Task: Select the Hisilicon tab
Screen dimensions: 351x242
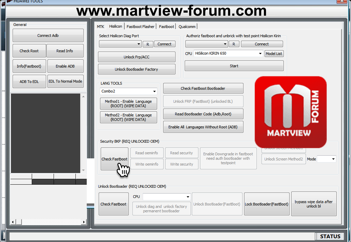Action: (x=115, y=26)
